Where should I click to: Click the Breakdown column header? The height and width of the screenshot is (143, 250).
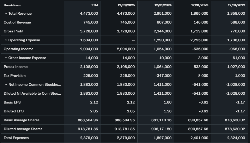tap(12, 5)
